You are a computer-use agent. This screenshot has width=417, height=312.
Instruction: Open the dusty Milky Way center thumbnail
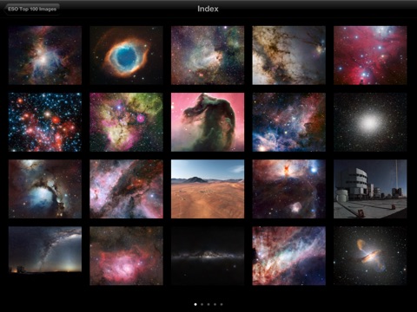[x=288, y=55]
